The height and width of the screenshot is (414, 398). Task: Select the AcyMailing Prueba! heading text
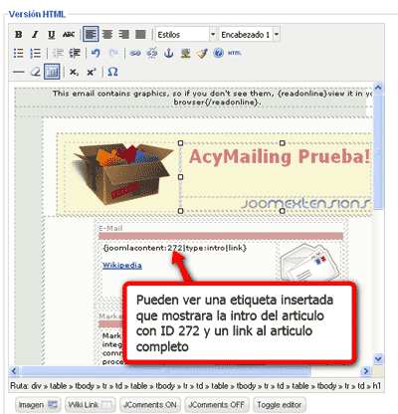[280, 156]
